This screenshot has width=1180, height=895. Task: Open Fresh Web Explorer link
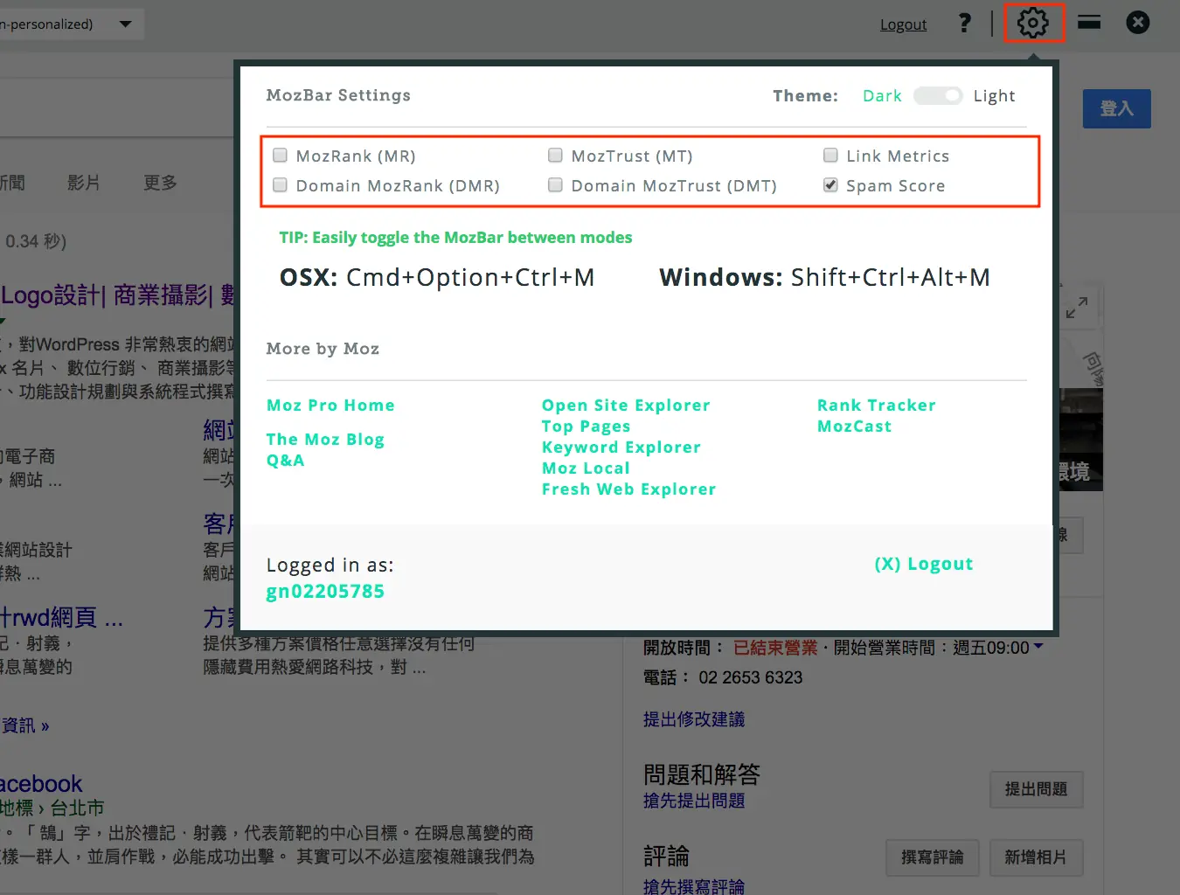tap(629, 489)
